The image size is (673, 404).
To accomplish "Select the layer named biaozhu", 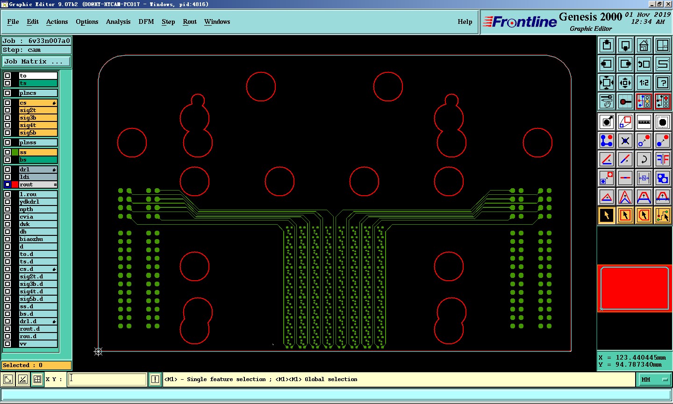I will [x=38, y=239].
